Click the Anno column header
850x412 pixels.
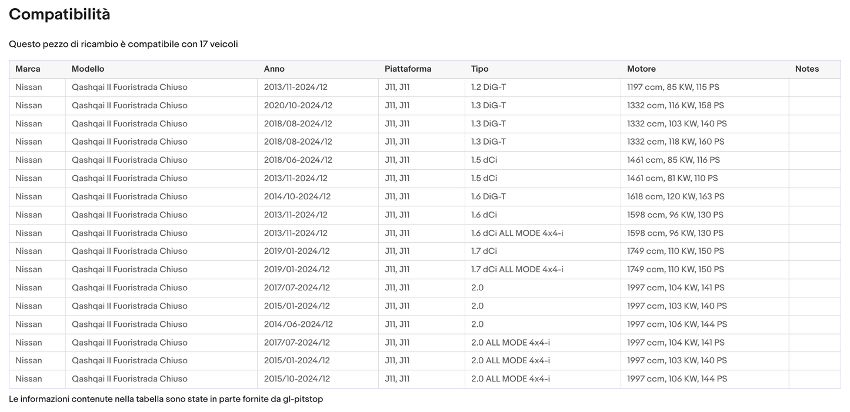point(274,69)
